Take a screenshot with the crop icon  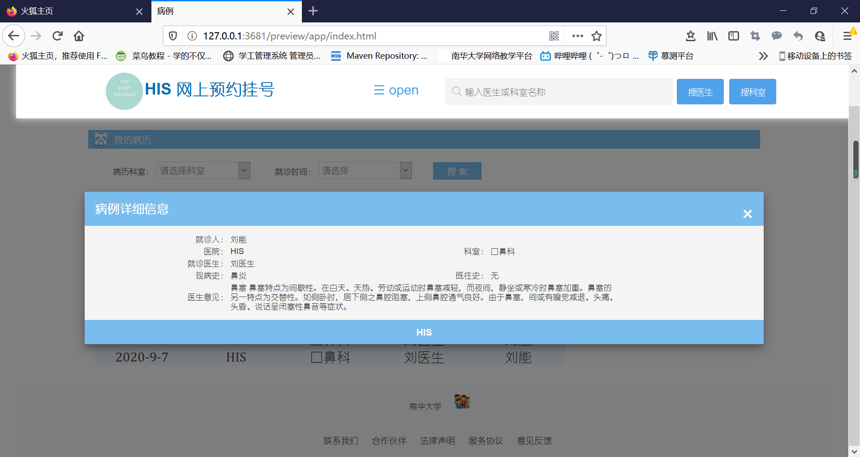pyautogui.click(x=755, y=36)
